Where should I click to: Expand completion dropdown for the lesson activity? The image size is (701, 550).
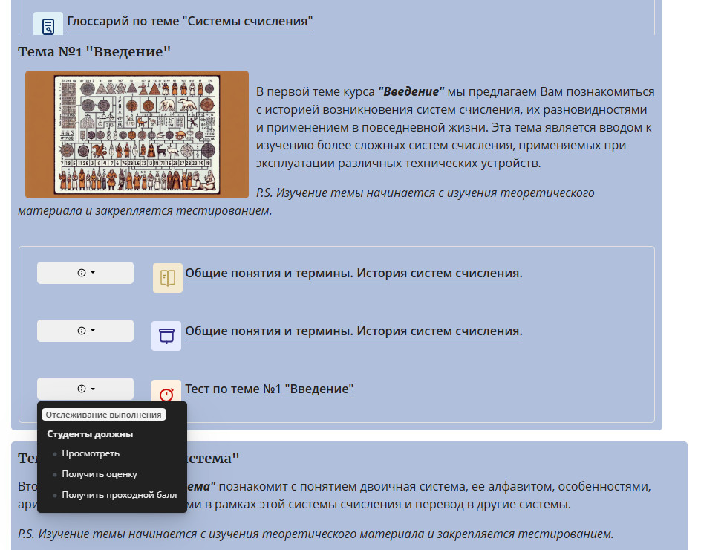pyautogui.click(x=85, y=331)
